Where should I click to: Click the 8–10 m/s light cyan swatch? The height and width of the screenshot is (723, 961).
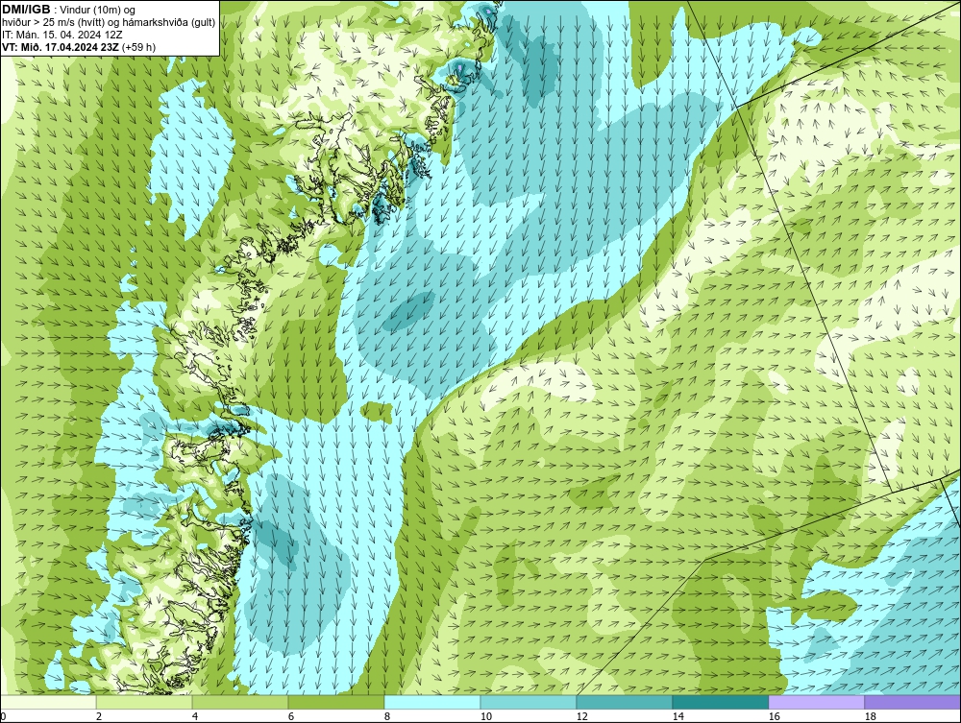[432, 702]
